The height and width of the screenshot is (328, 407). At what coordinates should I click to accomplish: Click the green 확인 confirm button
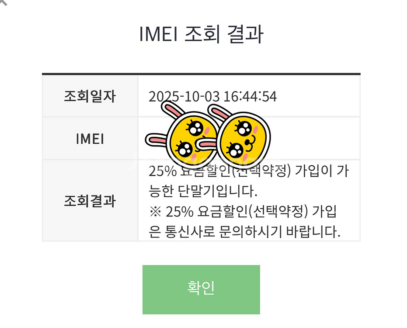(201, 289)
